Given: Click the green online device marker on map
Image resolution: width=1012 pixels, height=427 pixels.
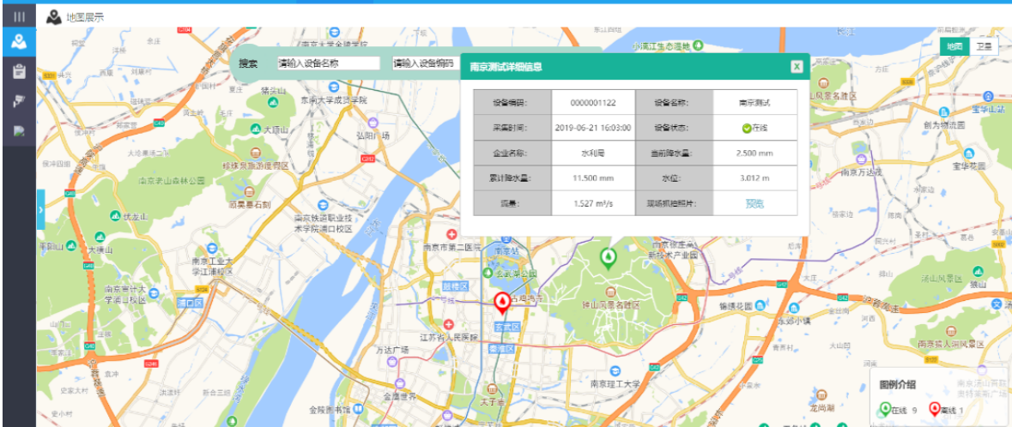Looking at the screenshot, I should point(608,257).
